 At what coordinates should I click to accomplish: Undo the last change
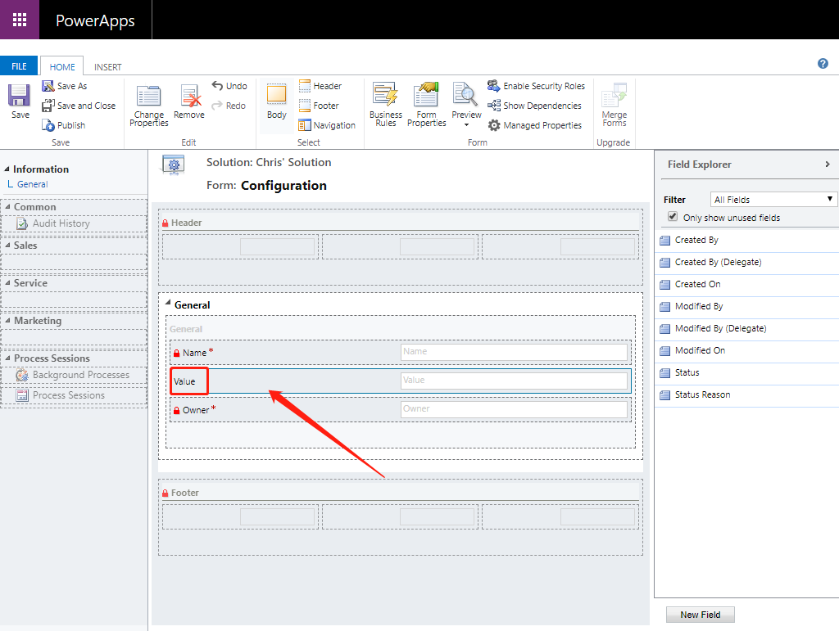point(229,86)
